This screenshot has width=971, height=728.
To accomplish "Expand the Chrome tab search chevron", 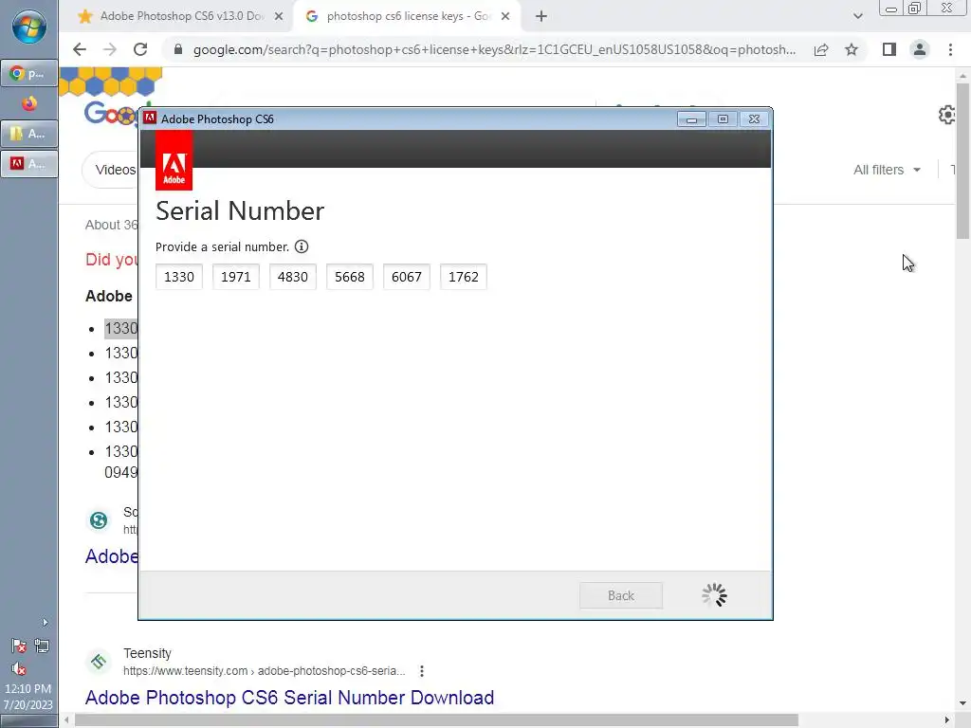I will (857, 17).
